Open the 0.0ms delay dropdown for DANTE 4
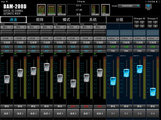The width and height of the screenshot is (161, 120). 153,38
